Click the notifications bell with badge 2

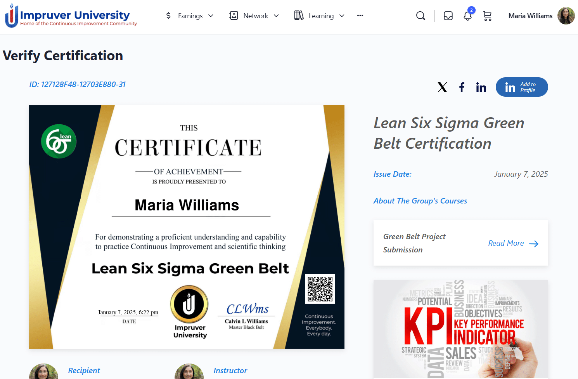[467, 16]
